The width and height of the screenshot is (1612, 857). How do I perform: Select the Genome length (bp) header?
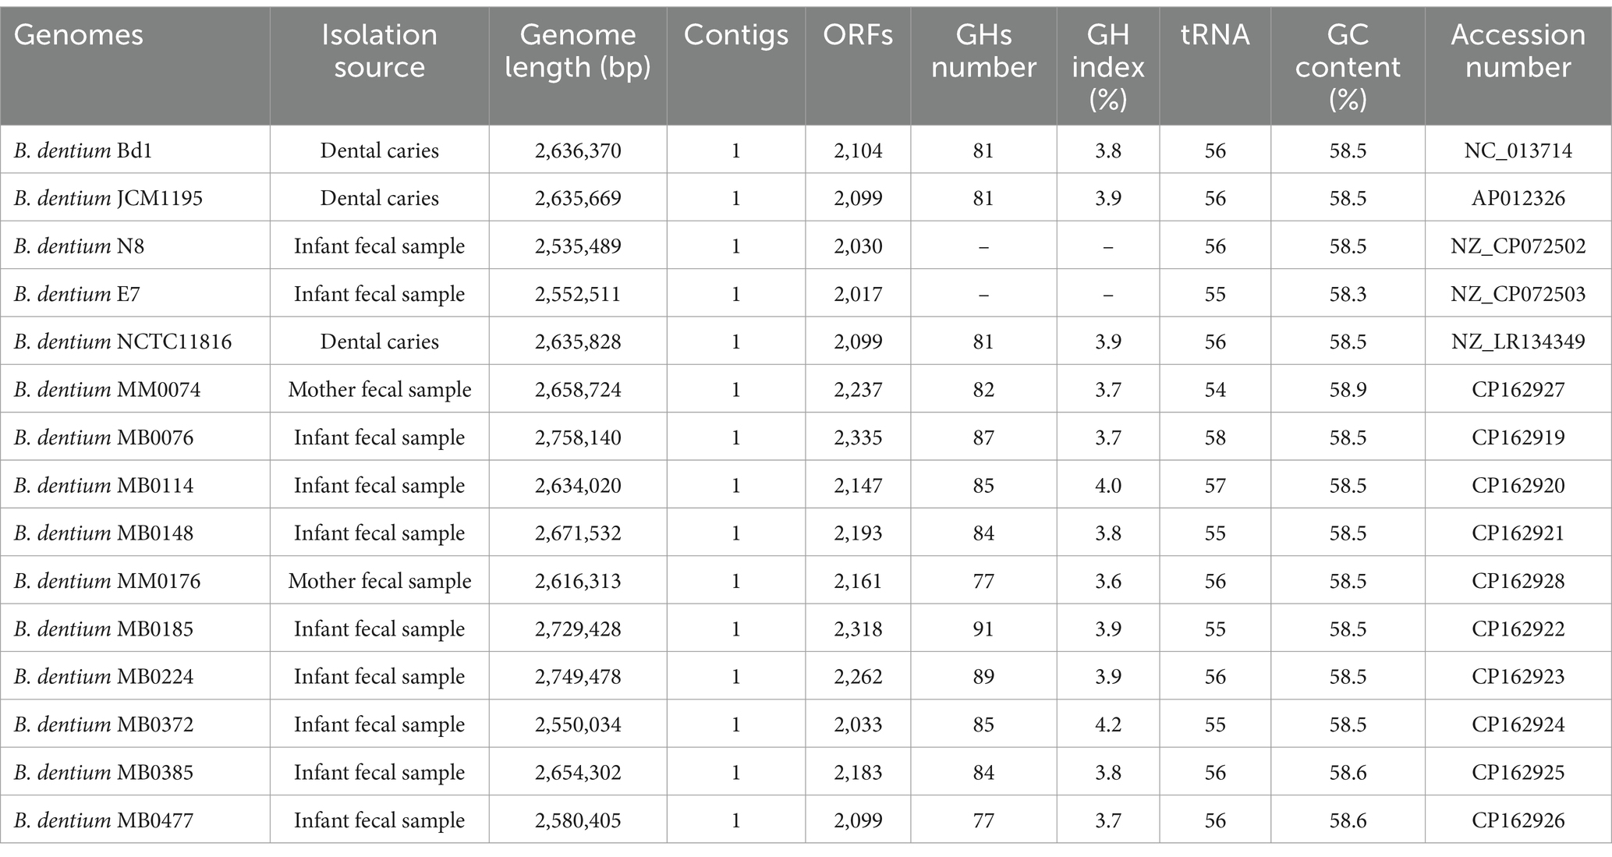click(578, 51)
